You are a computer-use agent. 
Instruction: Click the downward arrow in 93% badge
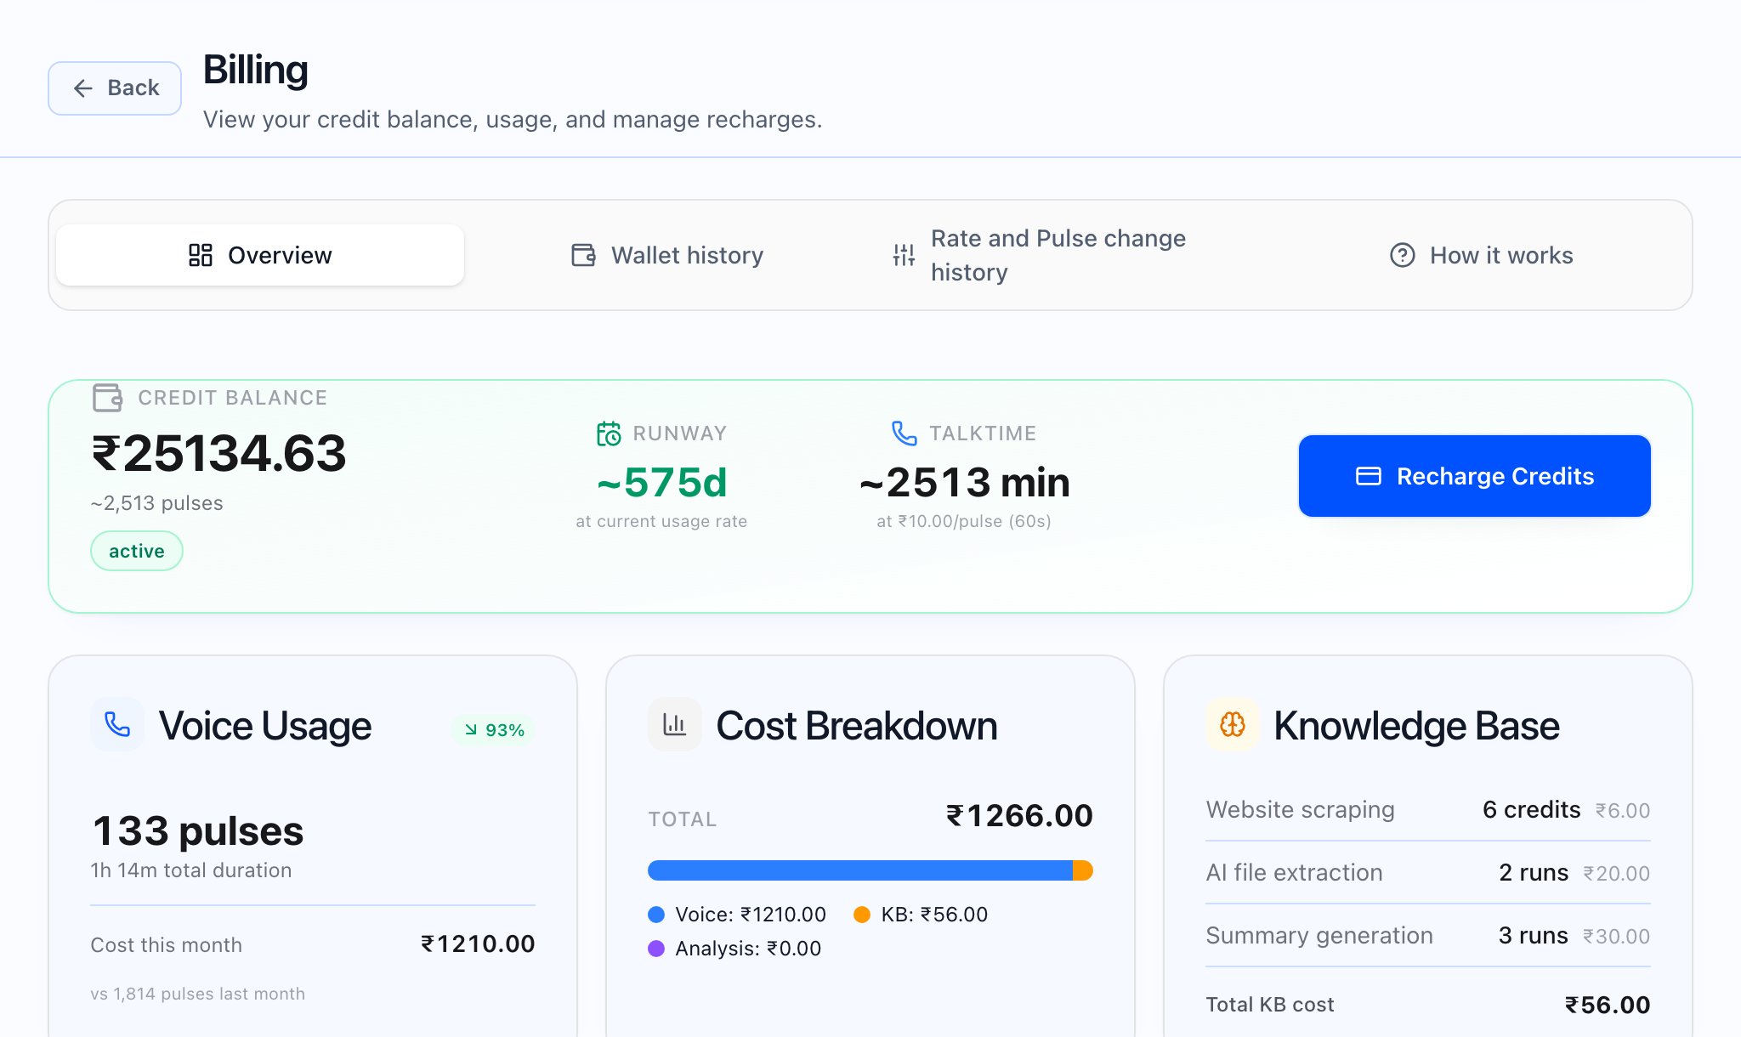tap(471, 729)
